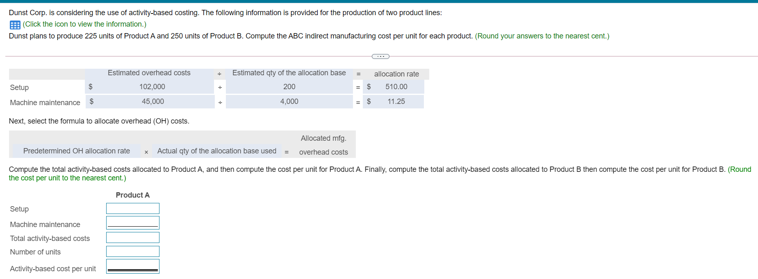
Task: Select the 510.00 allocation rate cell
Action: [396, 87]
